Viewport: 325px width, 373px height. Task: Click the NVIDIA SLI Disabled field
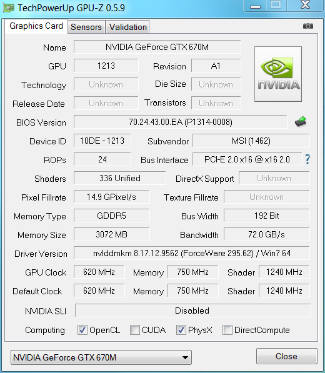pyautogui.click(x=192, y=311)
